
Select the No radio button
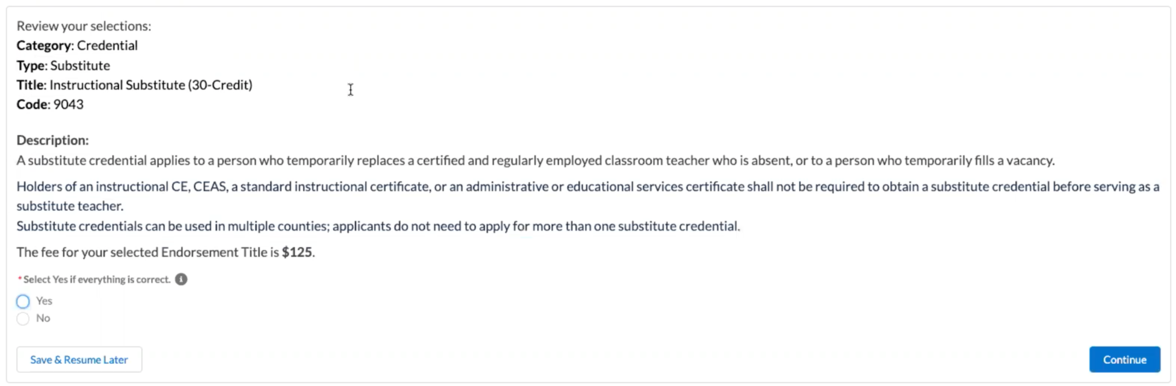tap(23, 319)
